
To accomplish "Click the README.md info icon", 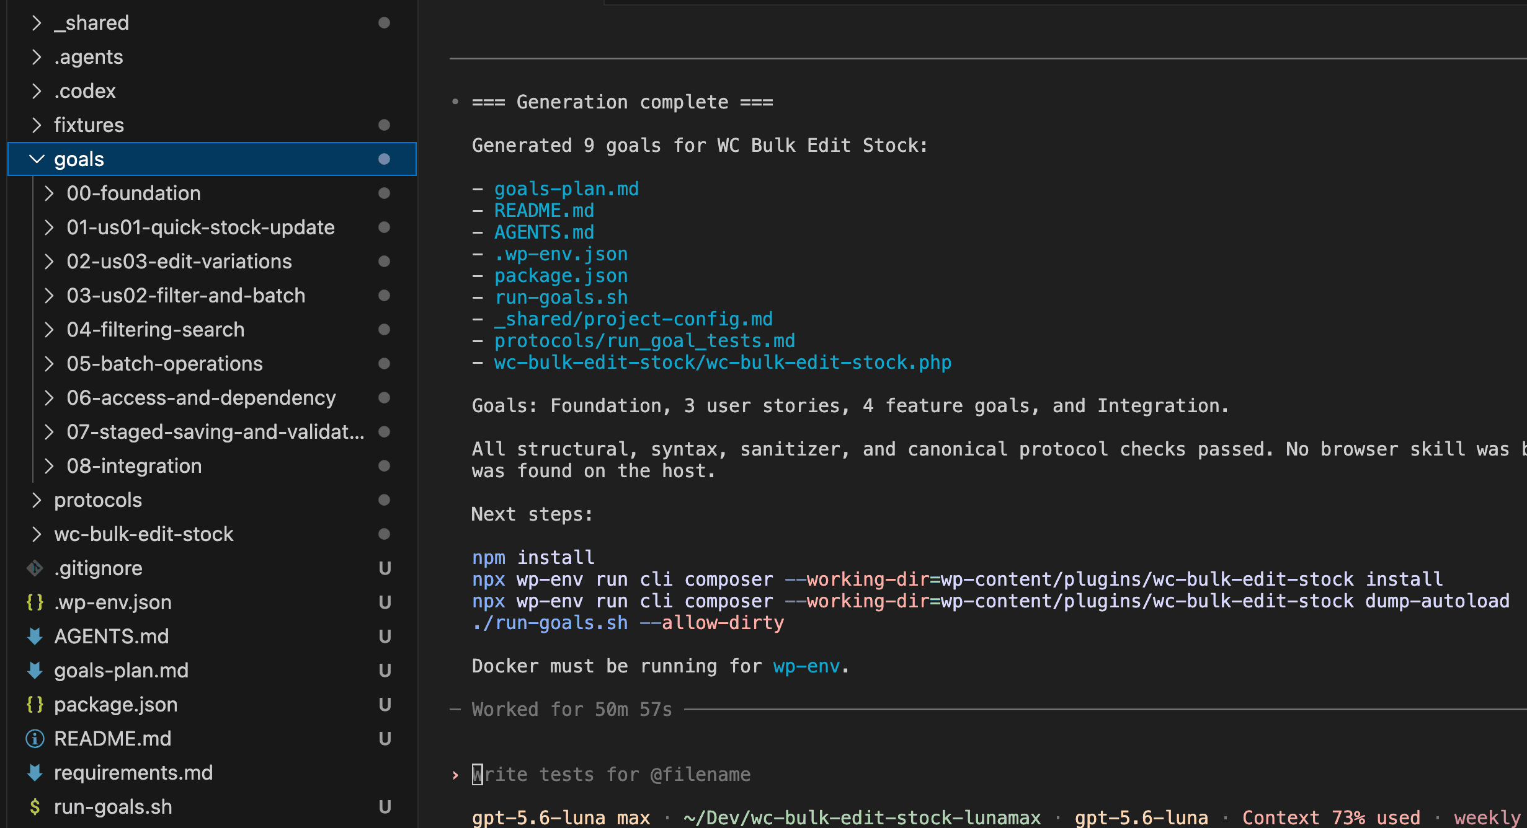I will [x=35, y=738].
